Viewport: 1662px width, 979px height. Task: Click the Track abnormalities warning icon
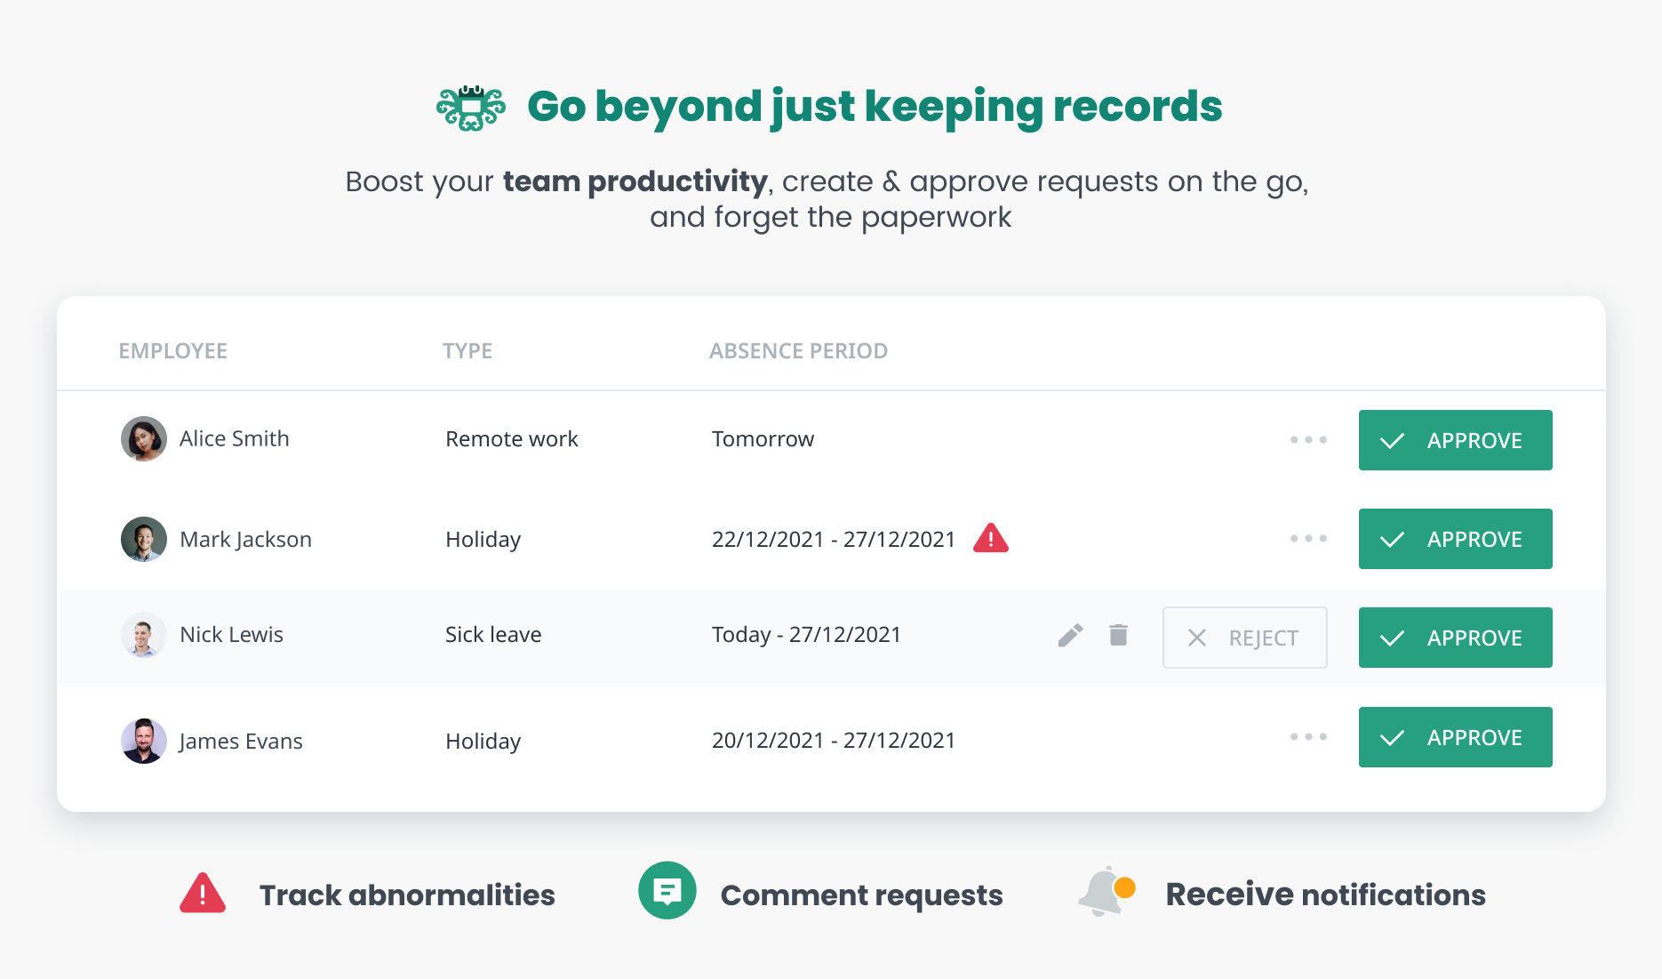coord(203,893)
